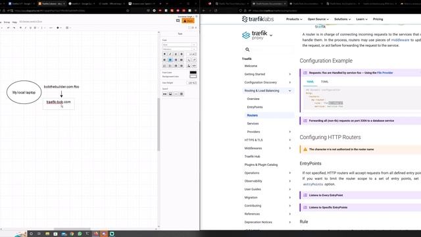Screen dimensions: 421x237
Task: Click the HTML code icon
Action: tap(194, 66)
